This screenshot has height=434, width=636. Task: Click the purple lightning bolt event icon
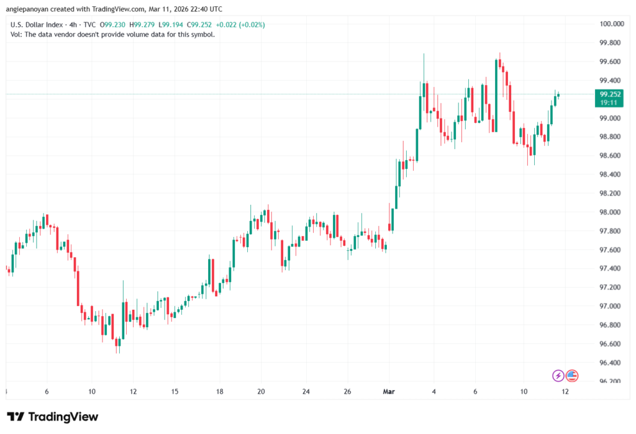coord(558,375)
